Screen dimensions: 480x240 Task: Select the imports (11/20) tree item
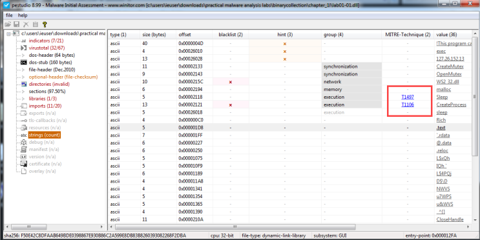click(45, 106)
